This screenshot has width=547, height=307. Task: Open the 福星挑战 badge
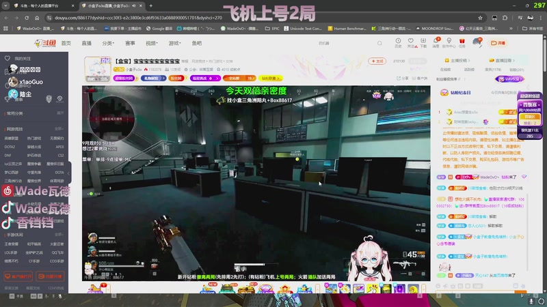(205, 78)
